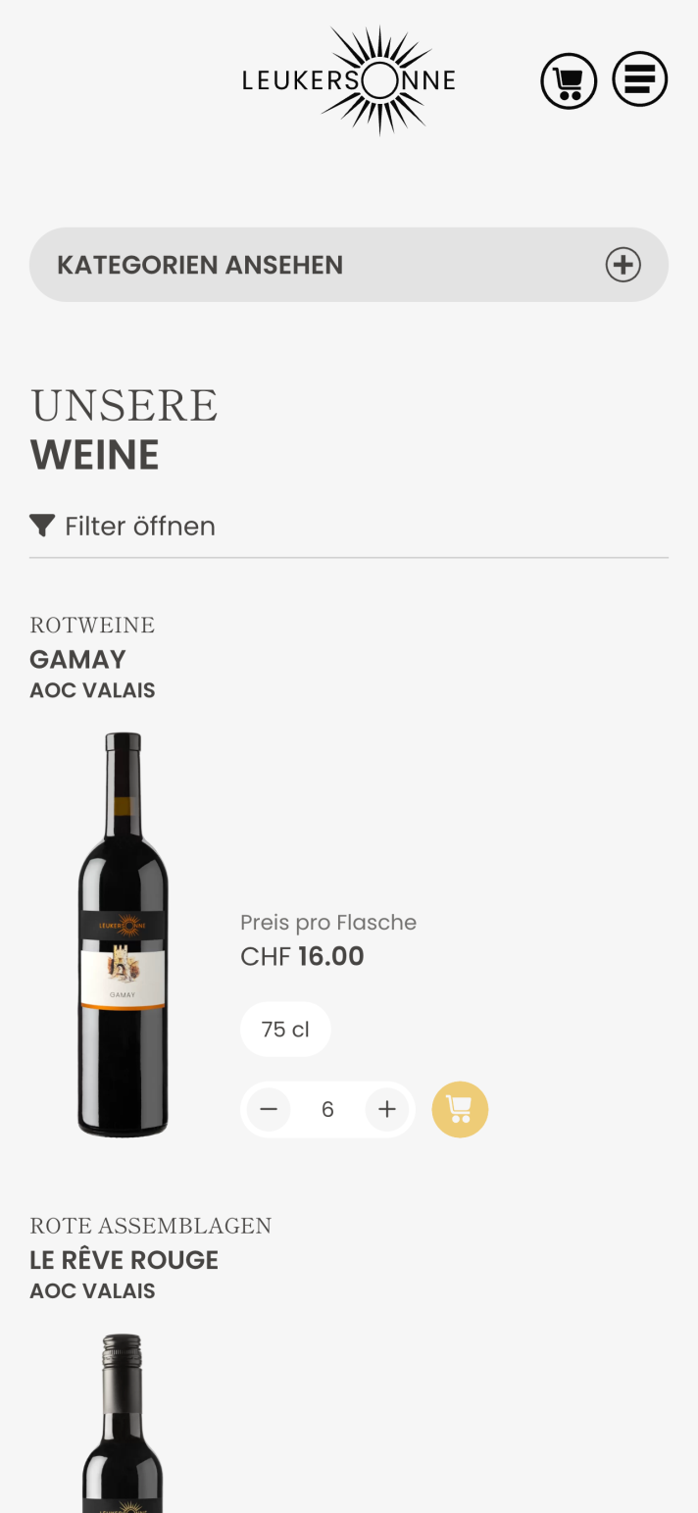
Task: Open the shopping cart in header
Action: click(569, 80)
